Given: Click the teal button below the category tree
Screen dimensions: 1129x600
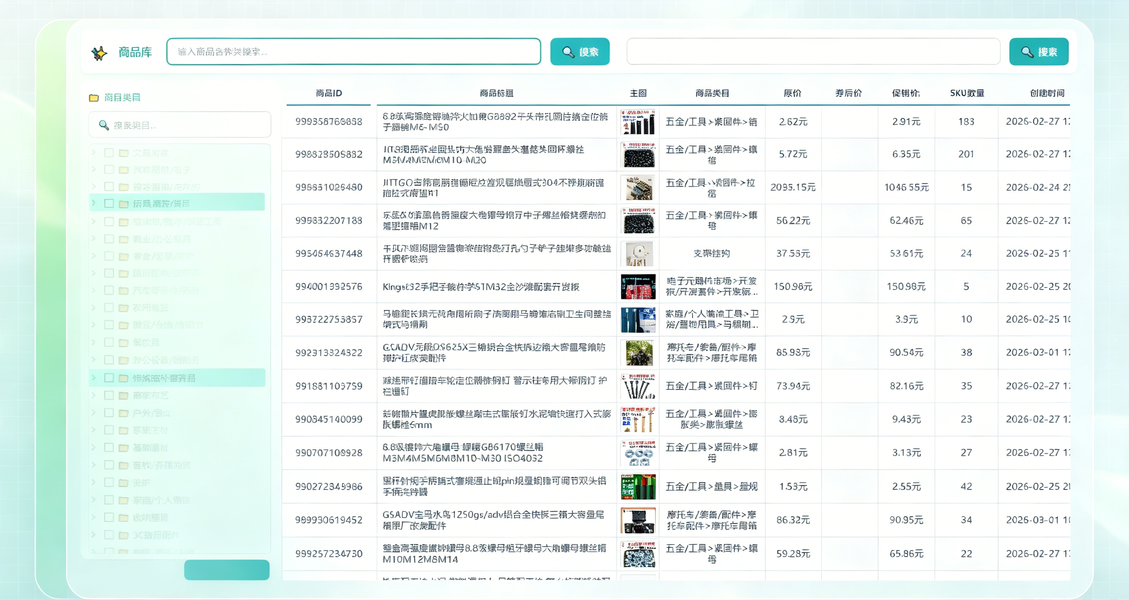Looking at the screenshot, I should click(227, 570).
